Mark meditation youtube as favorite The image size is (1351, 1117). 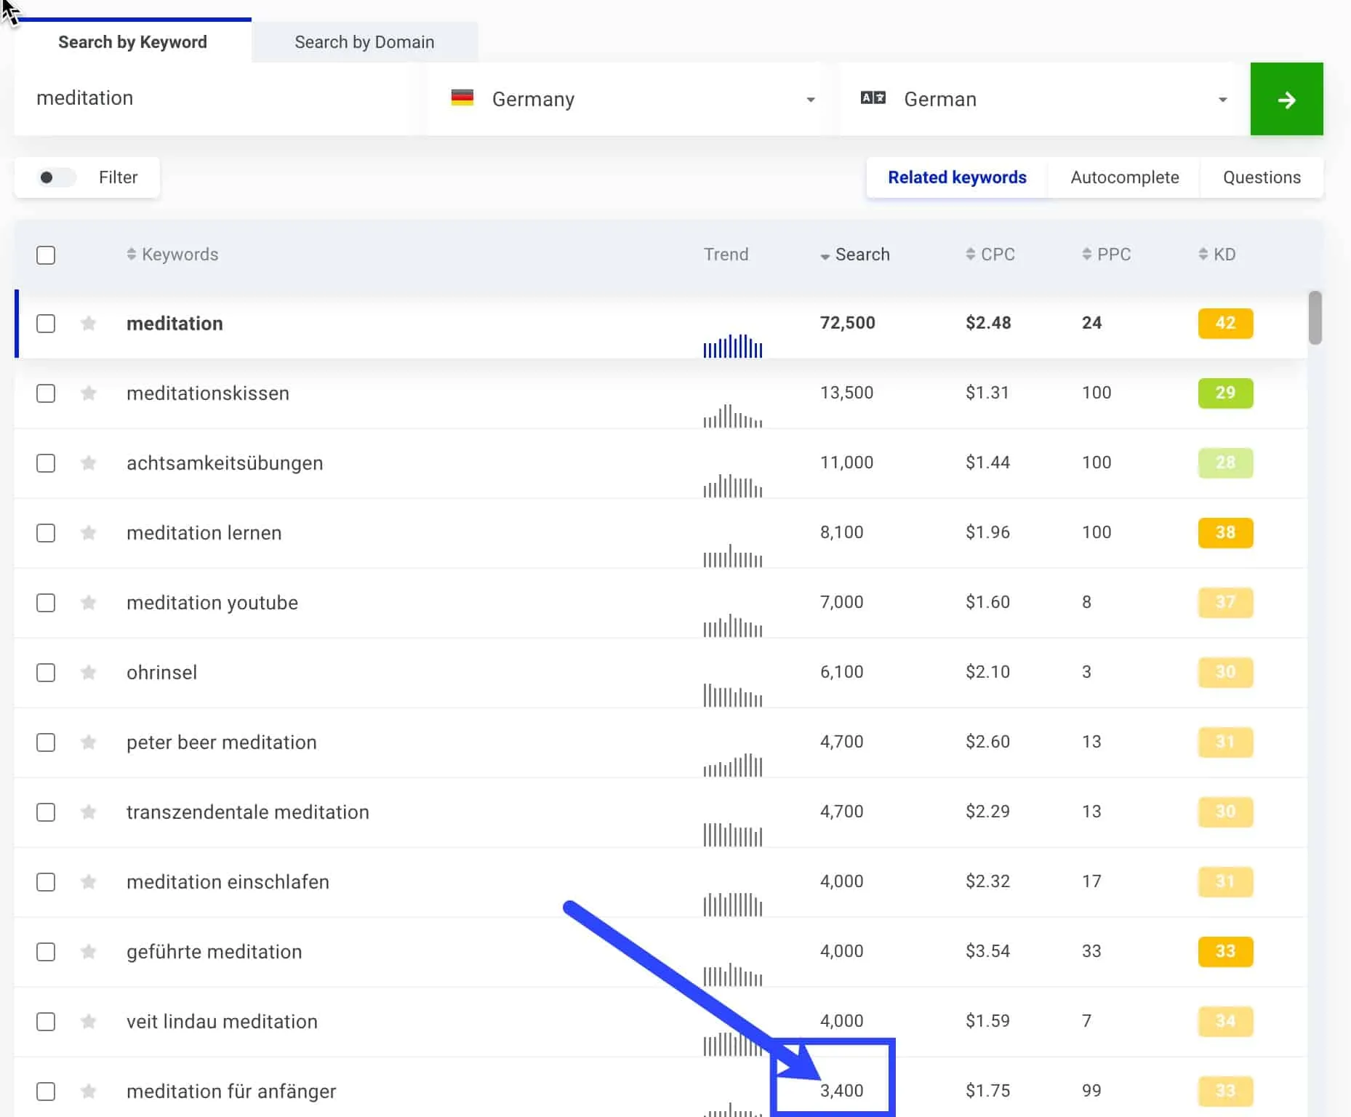click(x=89, y=602)
